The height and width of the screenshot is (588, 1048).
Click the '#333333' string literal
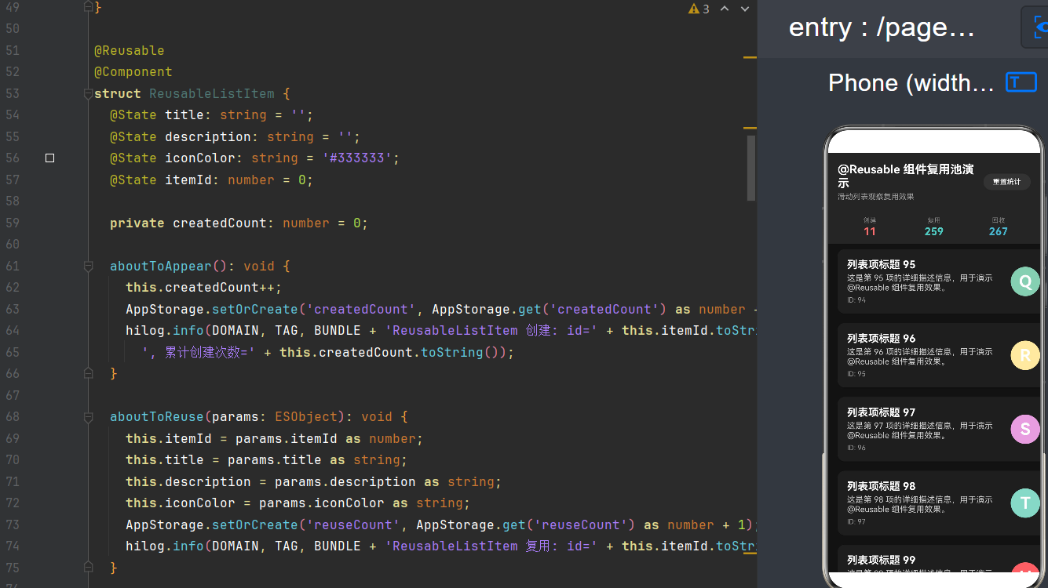[357, 158]
